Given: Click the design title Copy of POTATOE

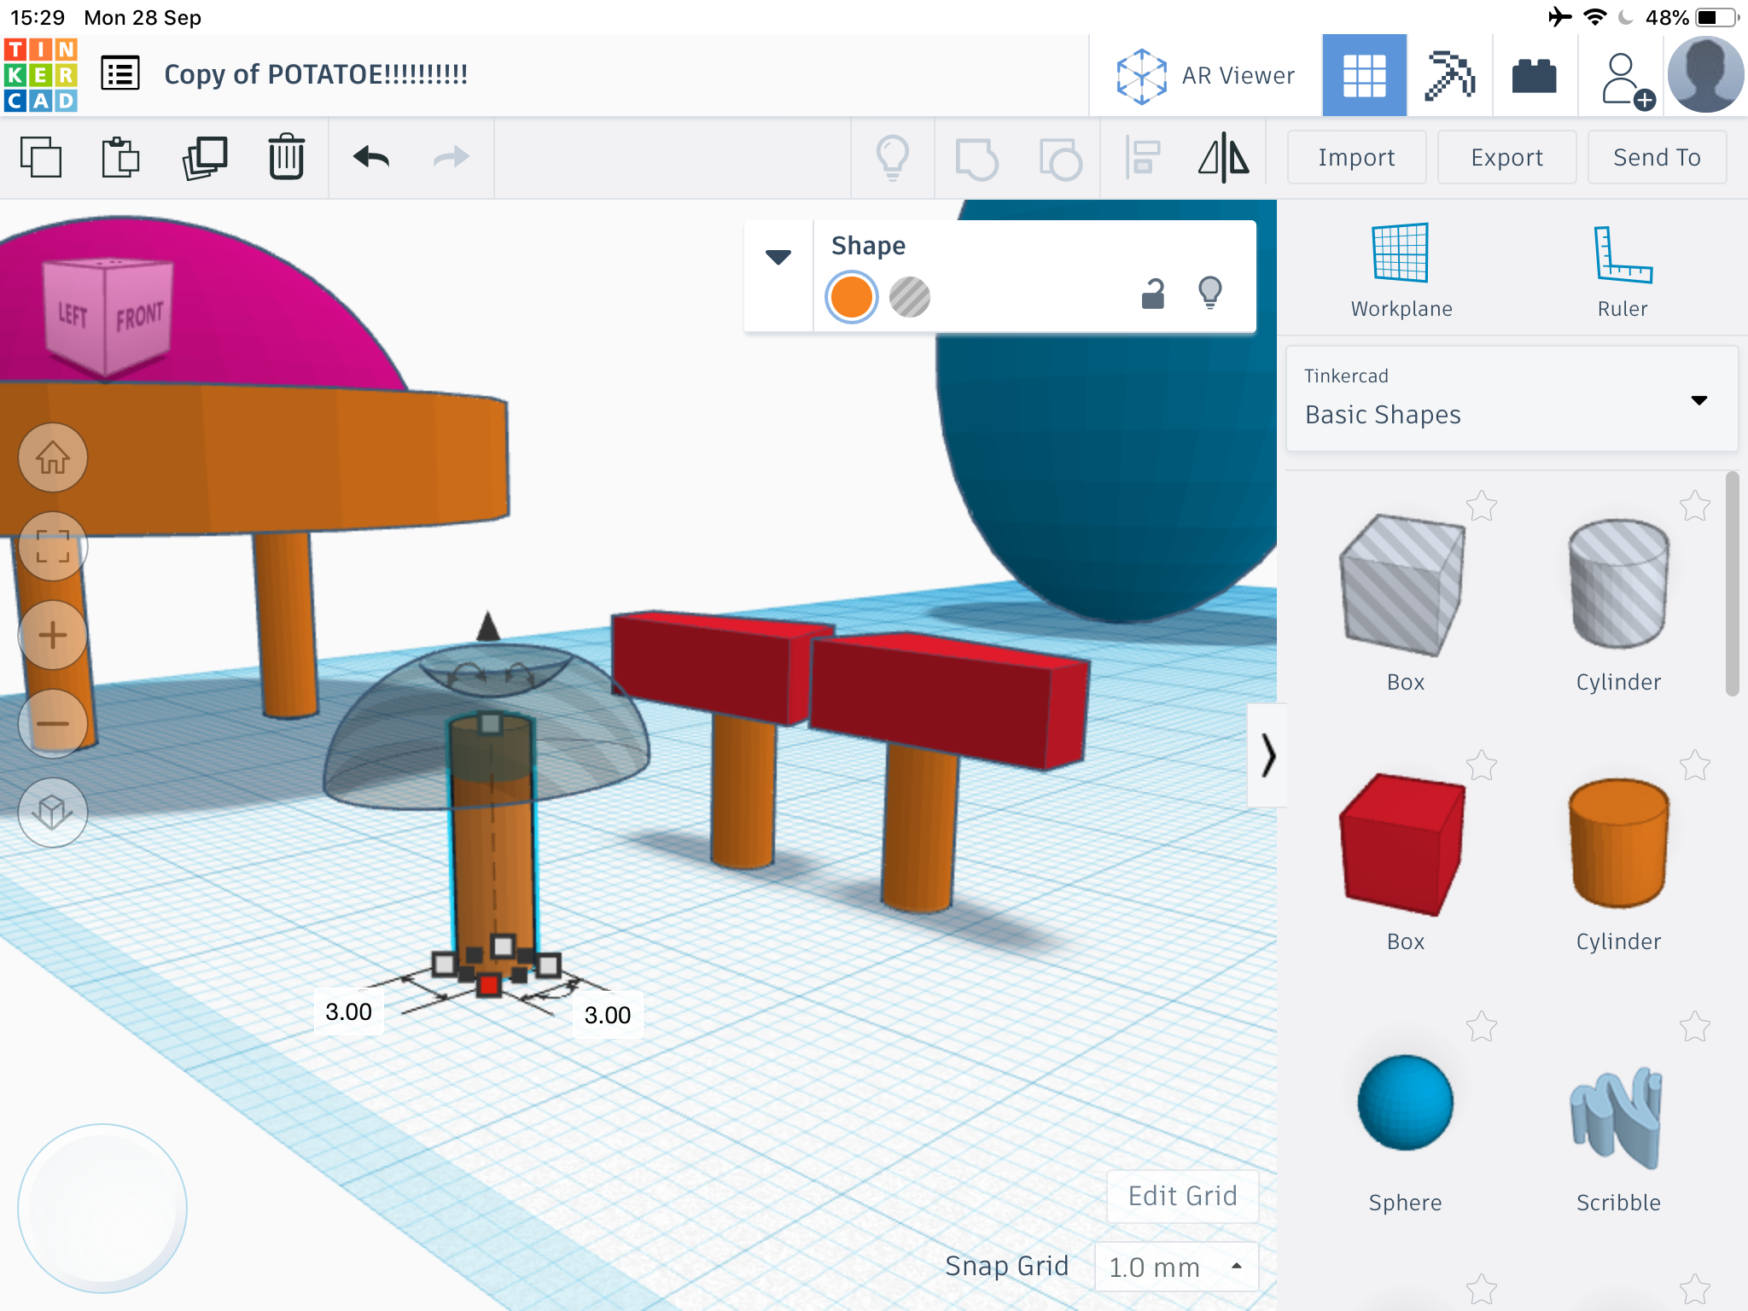Looking at the screenshot, I should [x=316, y=74].
